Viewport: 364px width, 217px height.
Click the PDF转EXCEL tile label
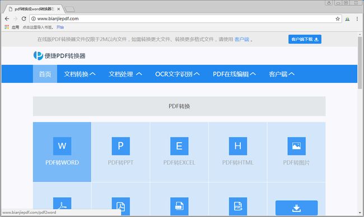pos(179,163)
